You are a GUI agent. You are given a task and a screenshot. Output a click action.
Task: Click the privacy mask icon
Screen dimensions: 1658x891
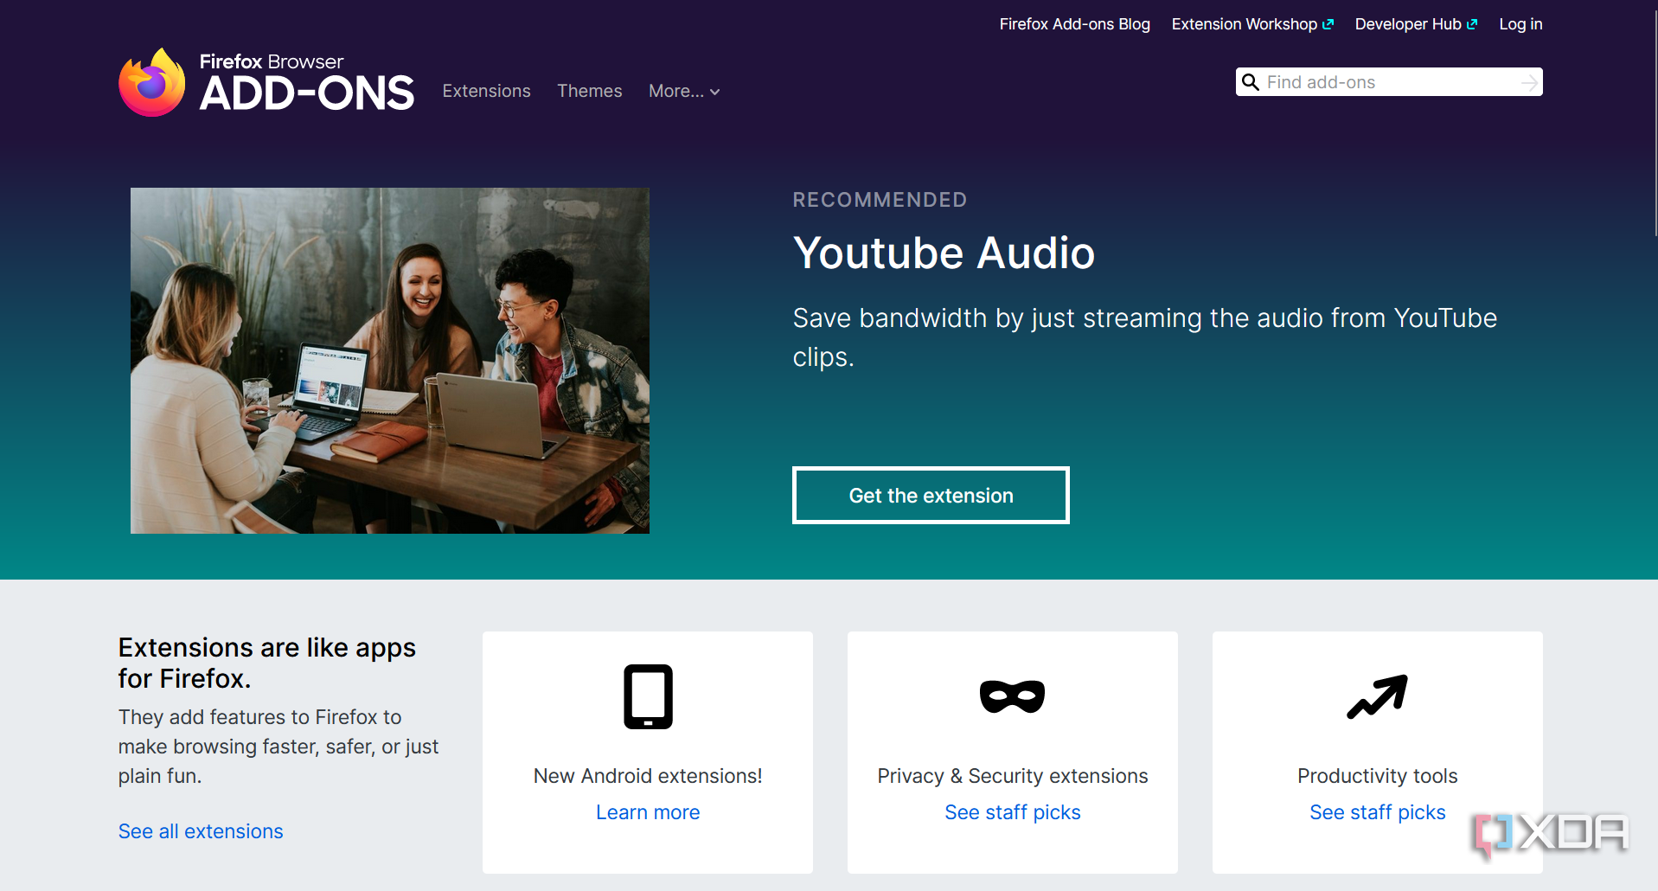click(x=1012, y=696)
